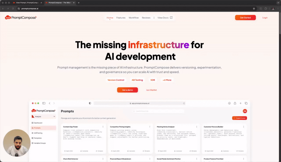Click the PromptCompose logo in site header

[21, 18]
